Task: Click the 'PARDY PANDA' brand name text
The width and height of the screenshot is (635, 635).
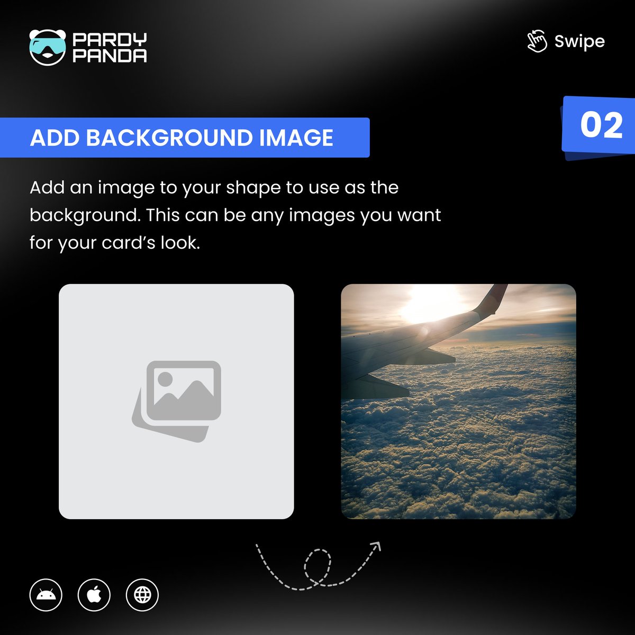Action: pyautogui.click(x=110, y=48)
